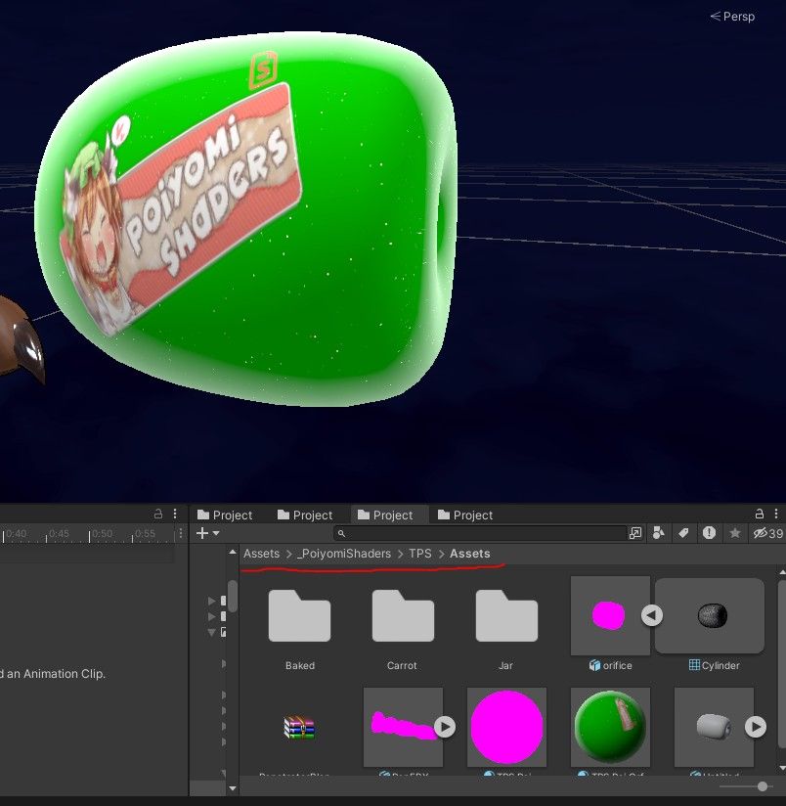Viewport: 786px width, 806px height.
Task: Open the Search by Type filter
Action: click(x=658, y=533)
